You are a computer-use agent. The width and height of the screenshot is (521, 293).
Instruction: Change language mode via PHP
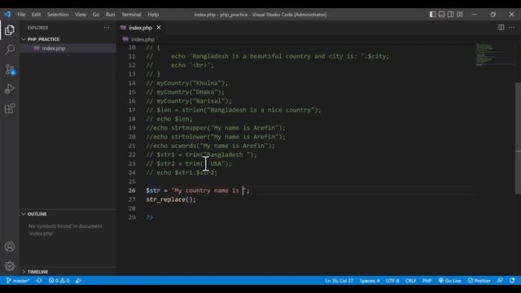pyautogui.click(x=427, y=281)
